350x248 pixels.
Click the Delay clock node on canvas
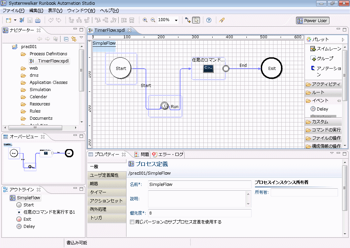[164, 105]
